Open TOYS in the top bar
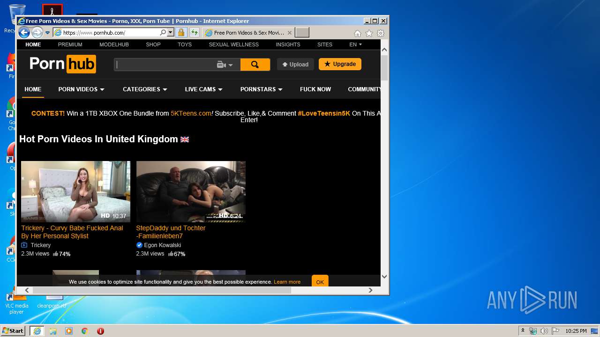Viewport: 600px width, 337px height. (185, 44)
